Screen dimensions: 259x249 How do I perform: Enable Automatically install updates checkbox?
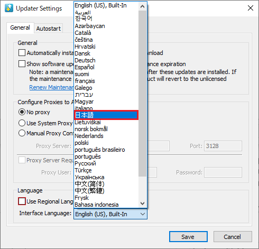(22, 52)
